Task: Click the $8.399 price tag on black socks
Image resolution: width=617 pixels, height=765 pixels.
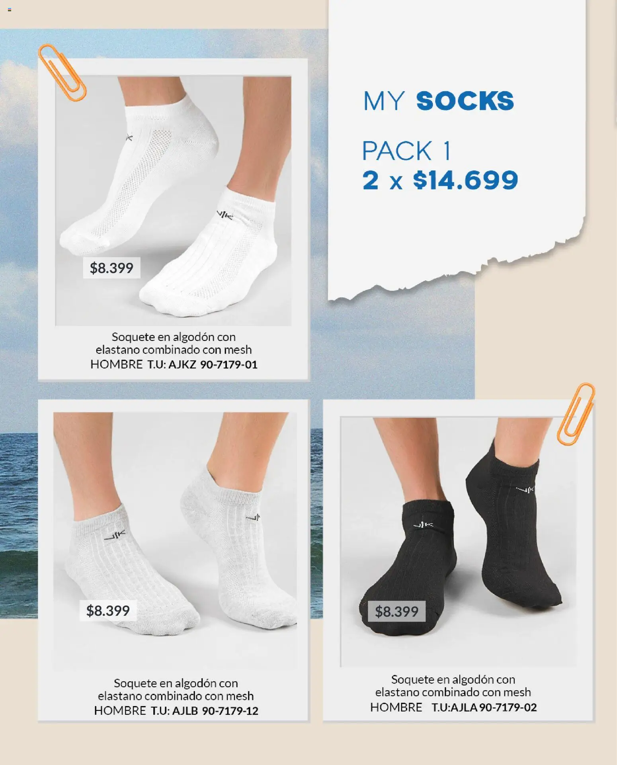Action: coord(396,611)
